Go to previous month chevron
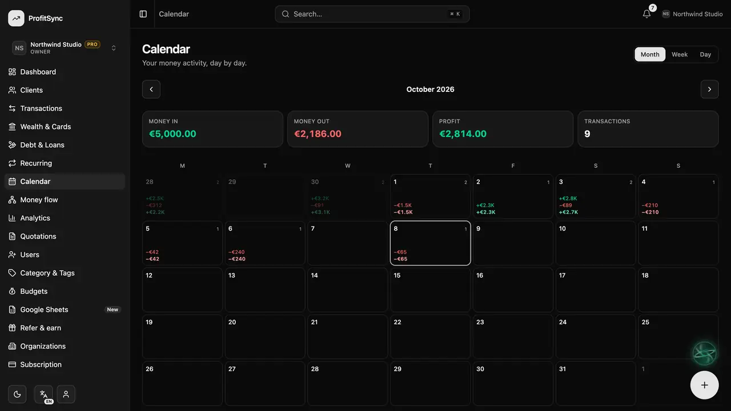 click(151, 89)
